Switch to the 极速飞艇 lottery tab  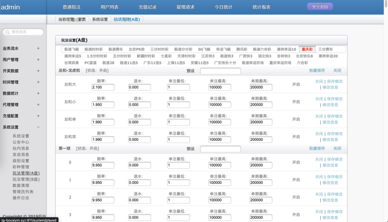tap(72, 49)
